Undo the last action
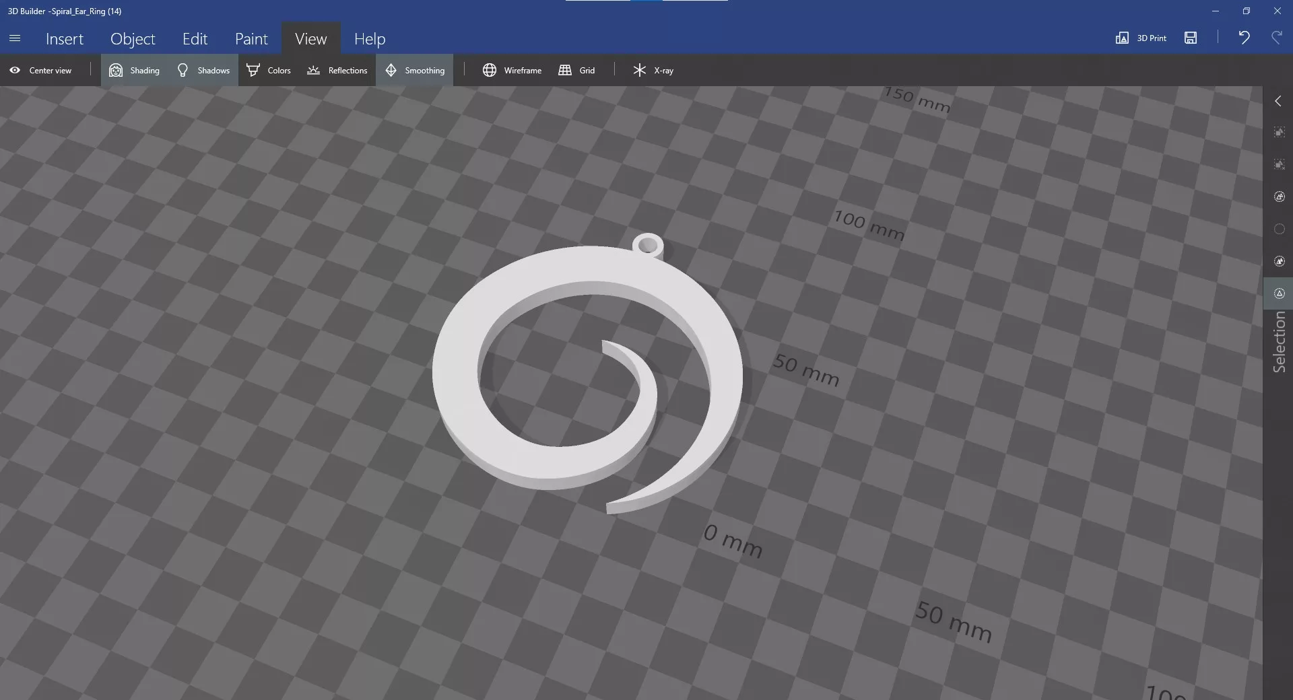 (x=1244, y=38)
